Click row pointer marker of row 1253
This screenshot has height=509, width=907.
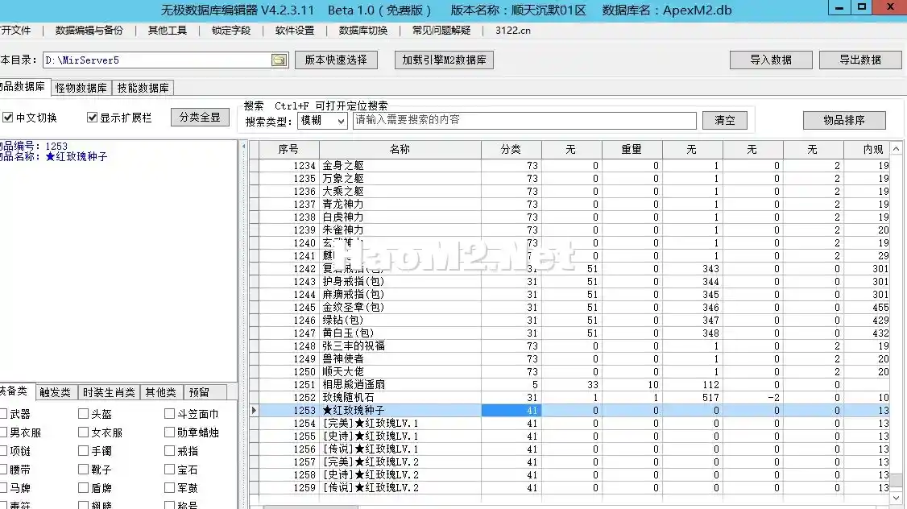(254, 410)
